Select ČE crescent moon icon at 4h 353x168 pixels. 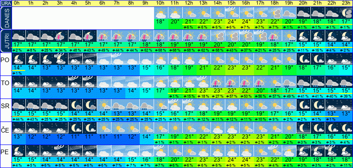point(75,128)
